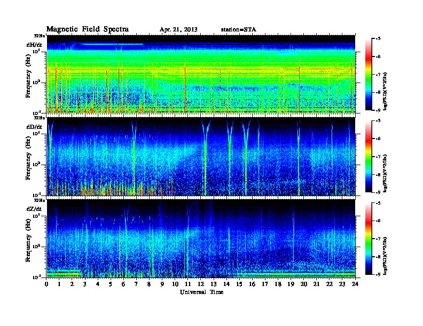Click the hour 14 tick label
The width and height of the screenshot is (423, 326).
tap(226, 284)
